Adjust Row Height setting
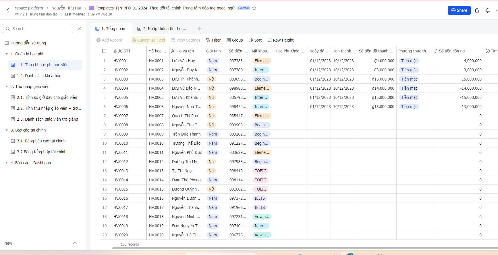 [x=280, y=40]
